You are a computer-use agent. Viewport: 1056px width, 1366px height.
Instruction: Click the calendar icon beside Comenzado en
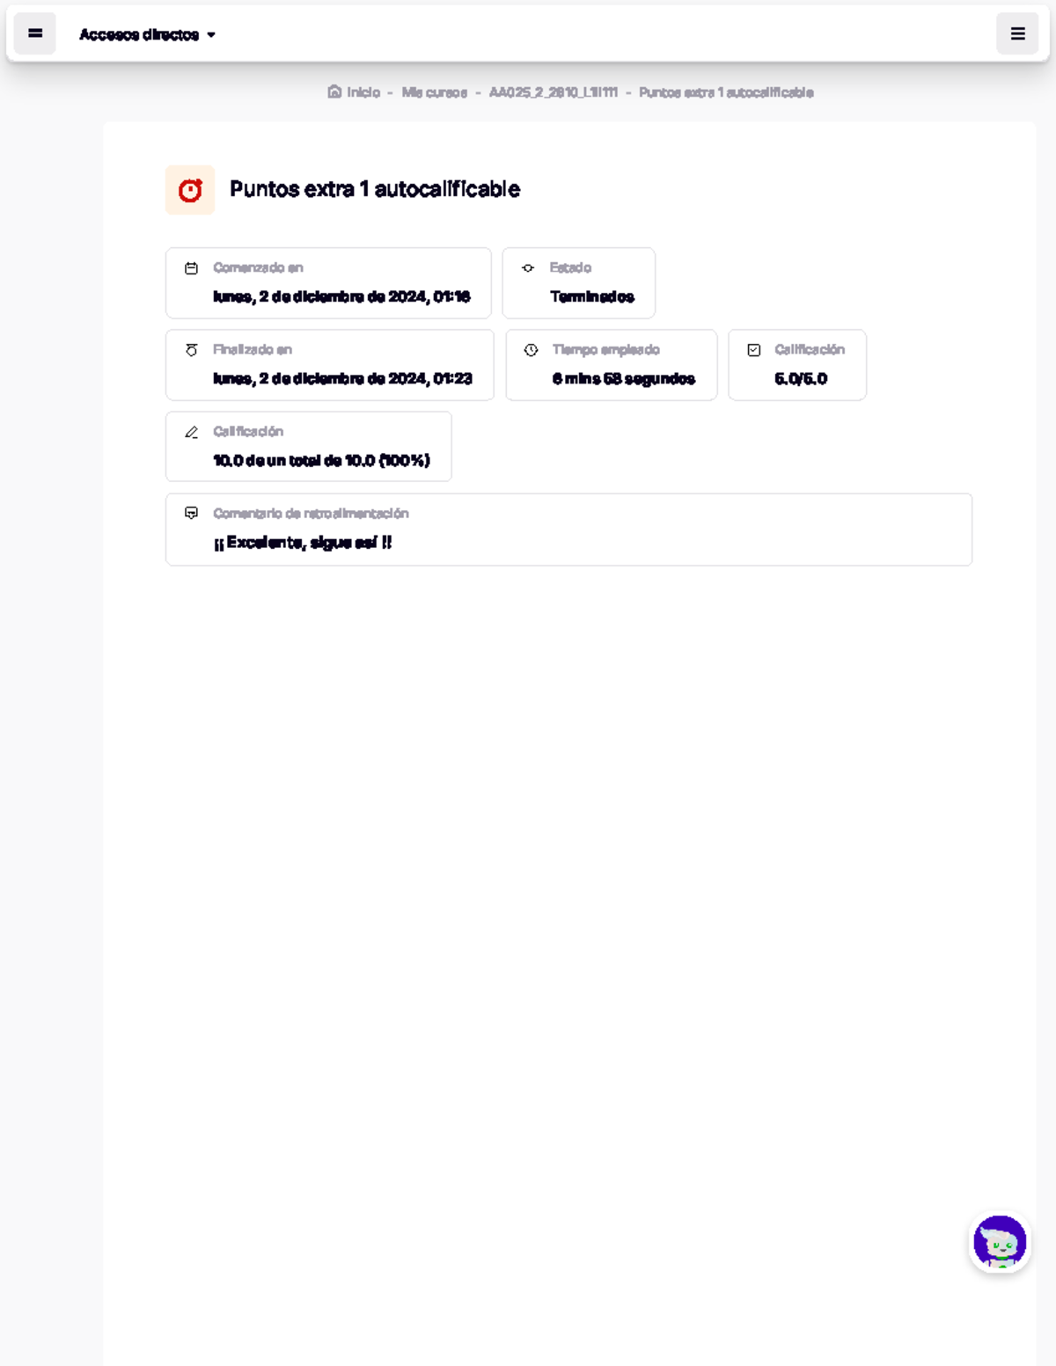[x=191, y=268]
